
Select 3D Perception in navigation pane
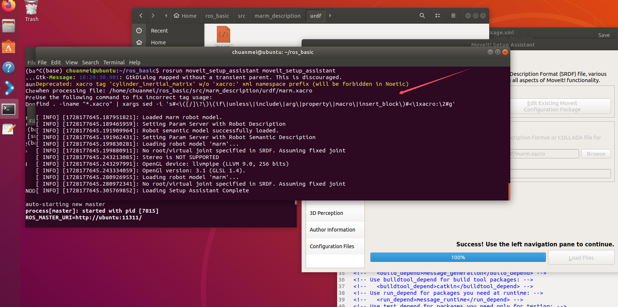point(335,213)
